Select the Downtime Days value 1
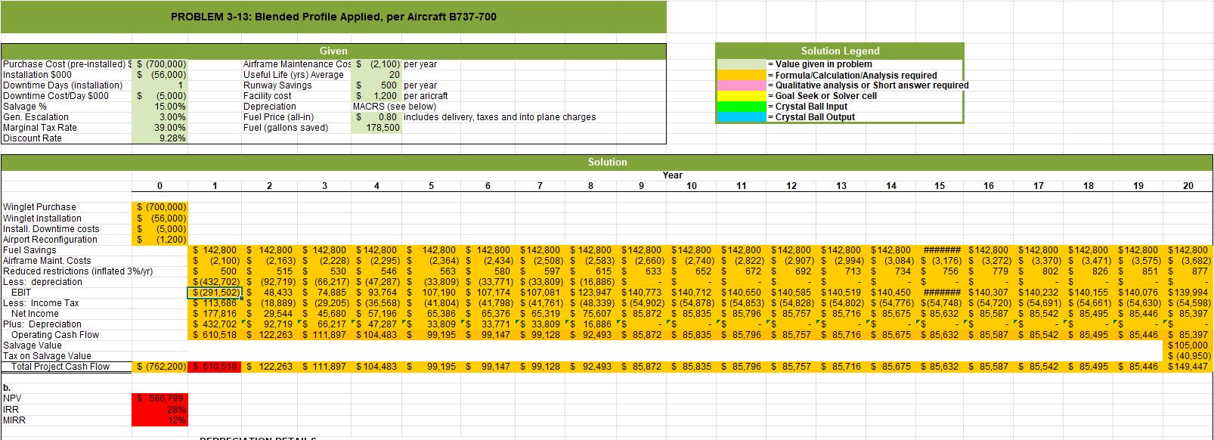 pos(159,85)
